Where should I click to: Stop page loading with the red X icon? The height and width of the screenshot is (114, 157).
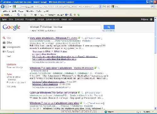click(108, 7)
